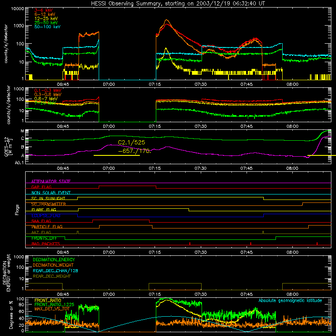Click the M level label on GOES axis

(x=22, y=131)
